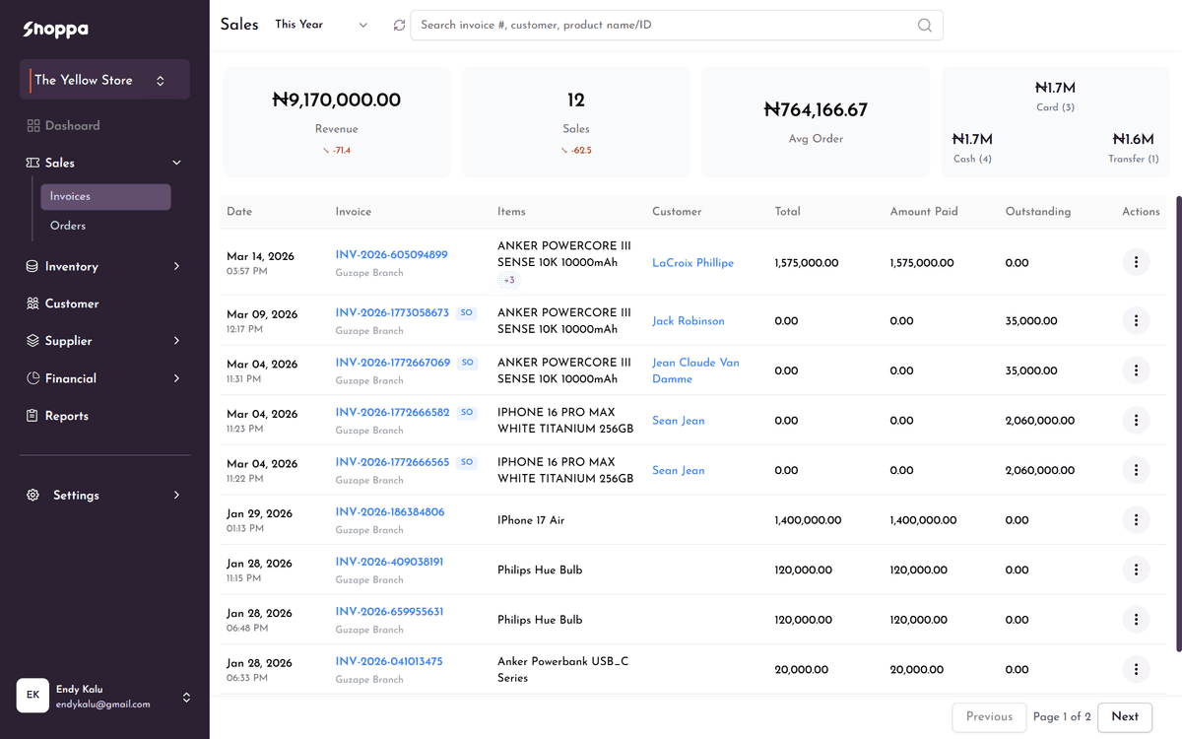Viewport: 1182px width, 739px height.
Task: Click the refresh icon beside the search bar
Action: 399,25
